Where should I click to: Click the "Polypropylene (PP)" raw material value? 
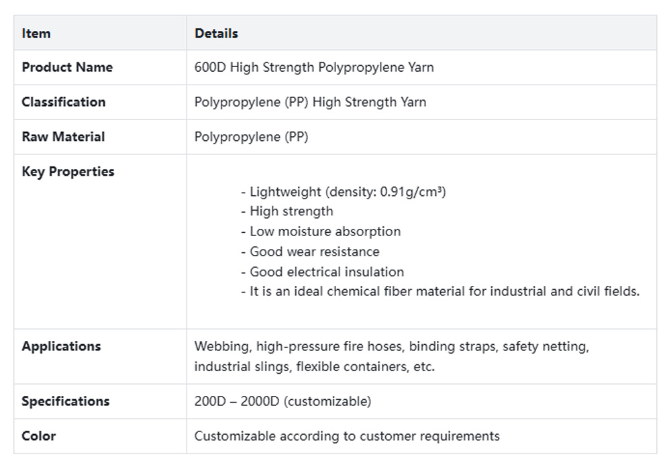(x=252, y=137)
